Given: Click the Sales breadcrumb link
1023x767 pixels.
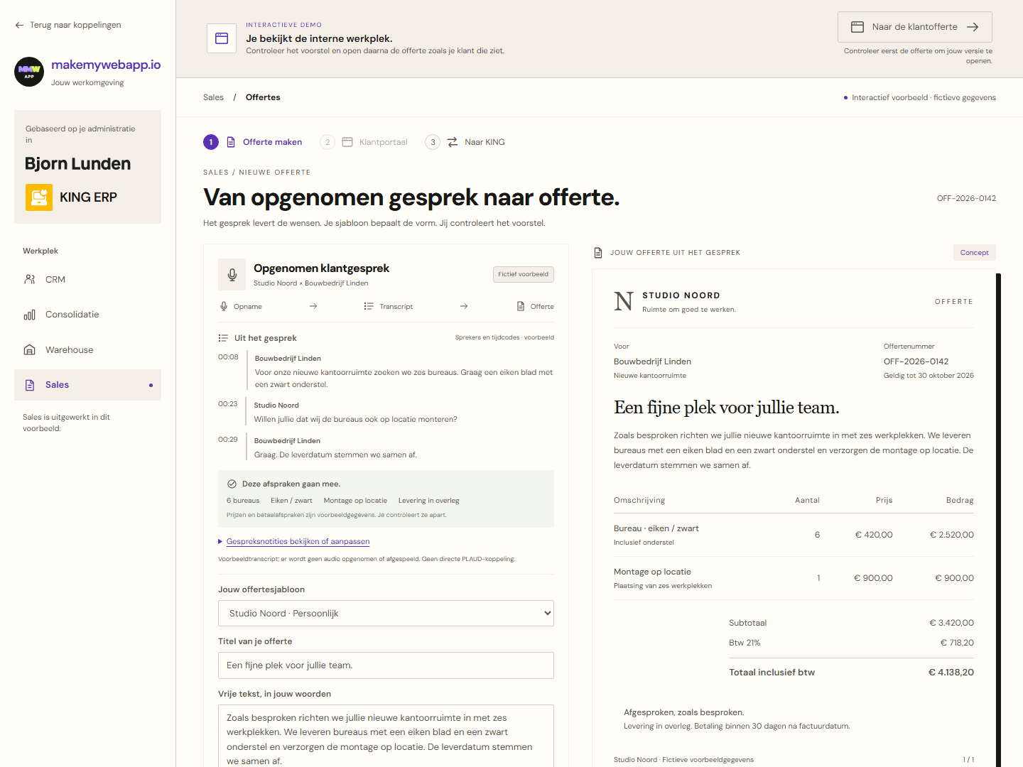Looking at the screenshot, I should [x=213, y=97].
